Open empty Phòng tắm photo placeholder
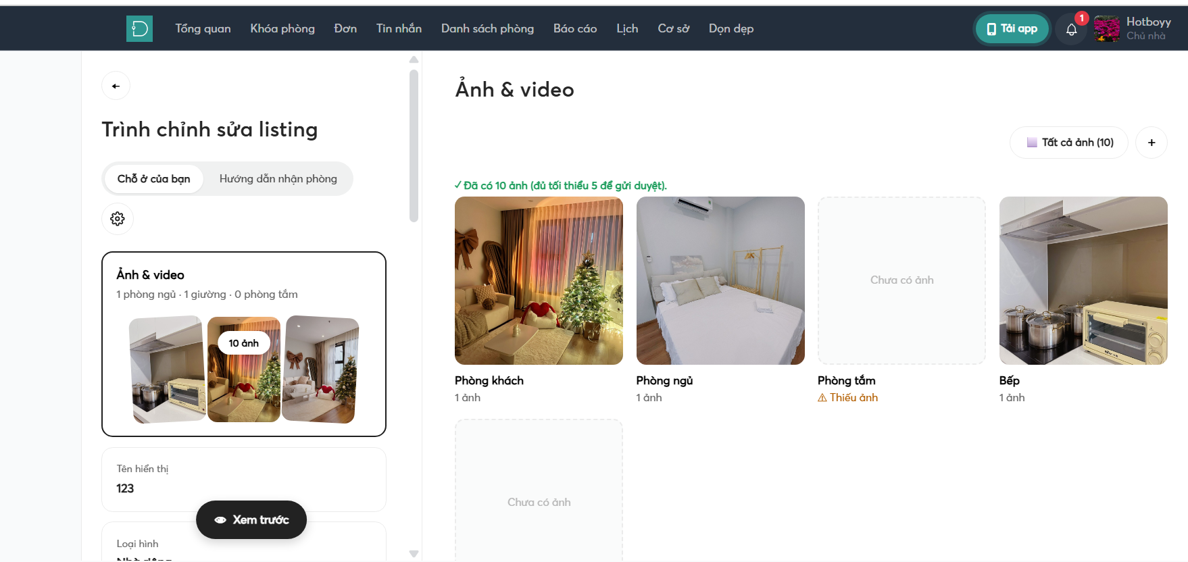Image resolution: width=1188 pixels, height=562 pixels. (901, 281)
